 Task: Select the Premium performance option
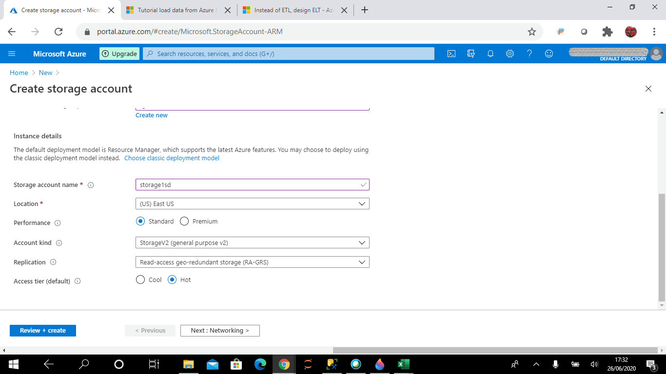tap(184, 221)
